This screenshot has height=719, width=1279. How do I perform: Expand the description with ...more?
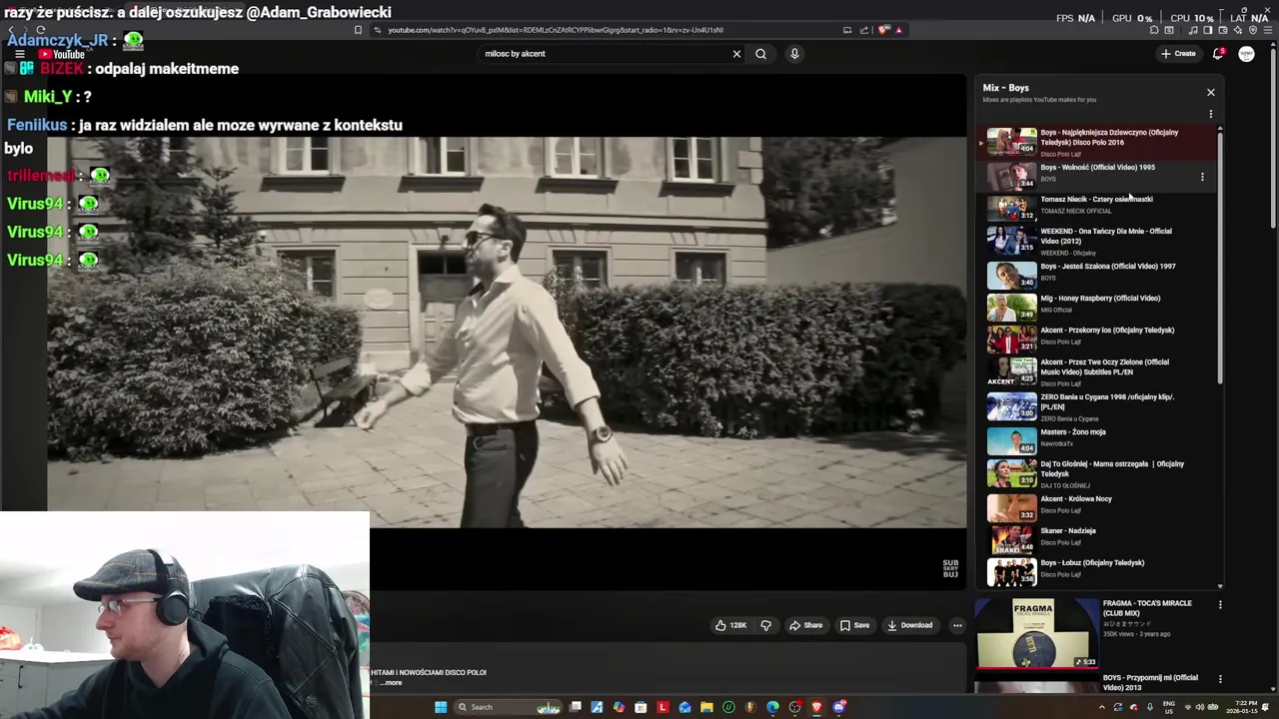pos(392,683)
